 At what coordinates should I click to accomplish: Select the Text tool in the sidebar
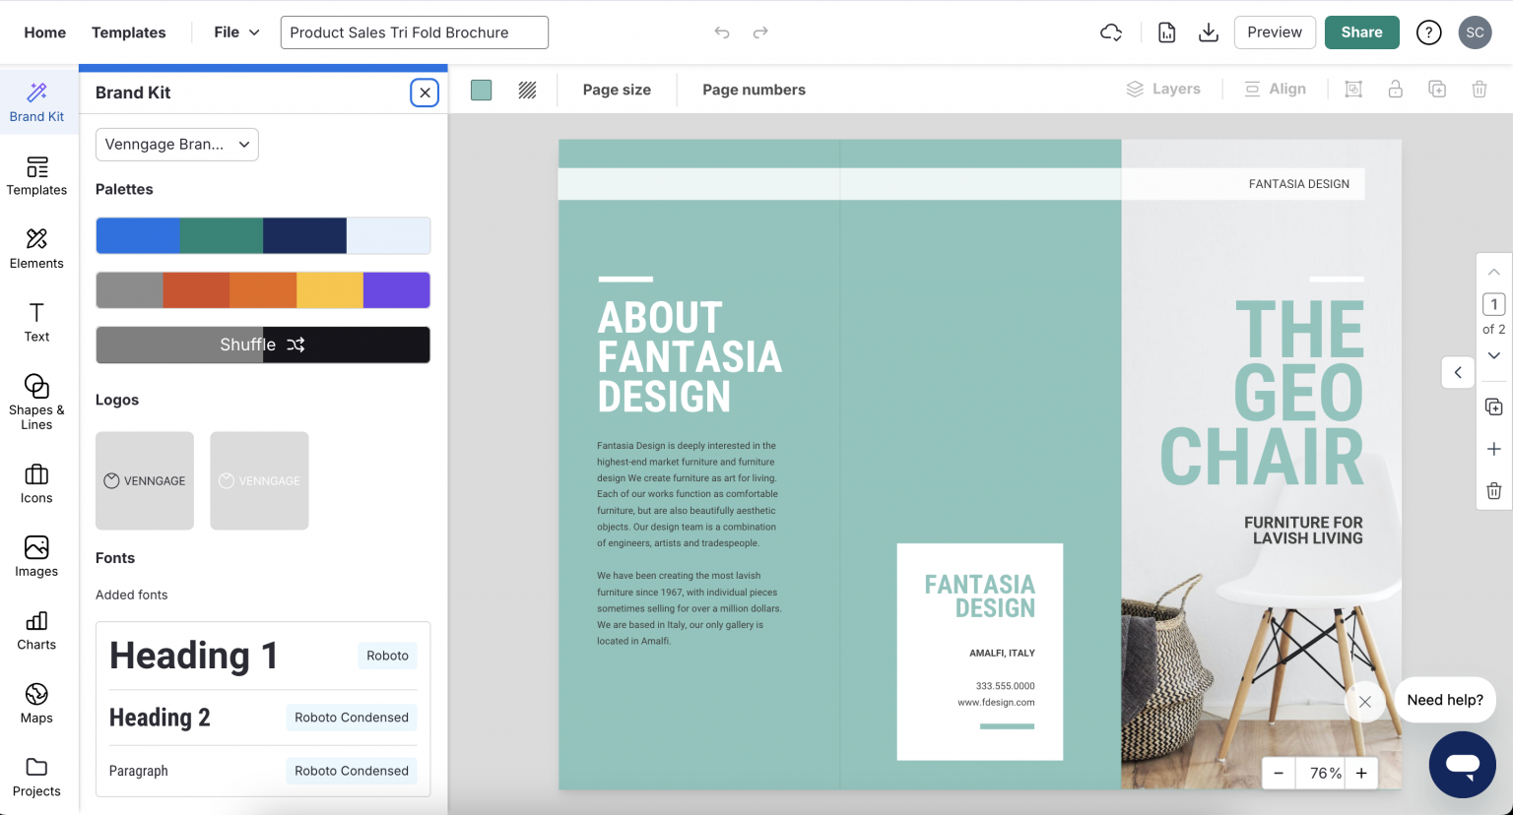[x=36, y=323]
